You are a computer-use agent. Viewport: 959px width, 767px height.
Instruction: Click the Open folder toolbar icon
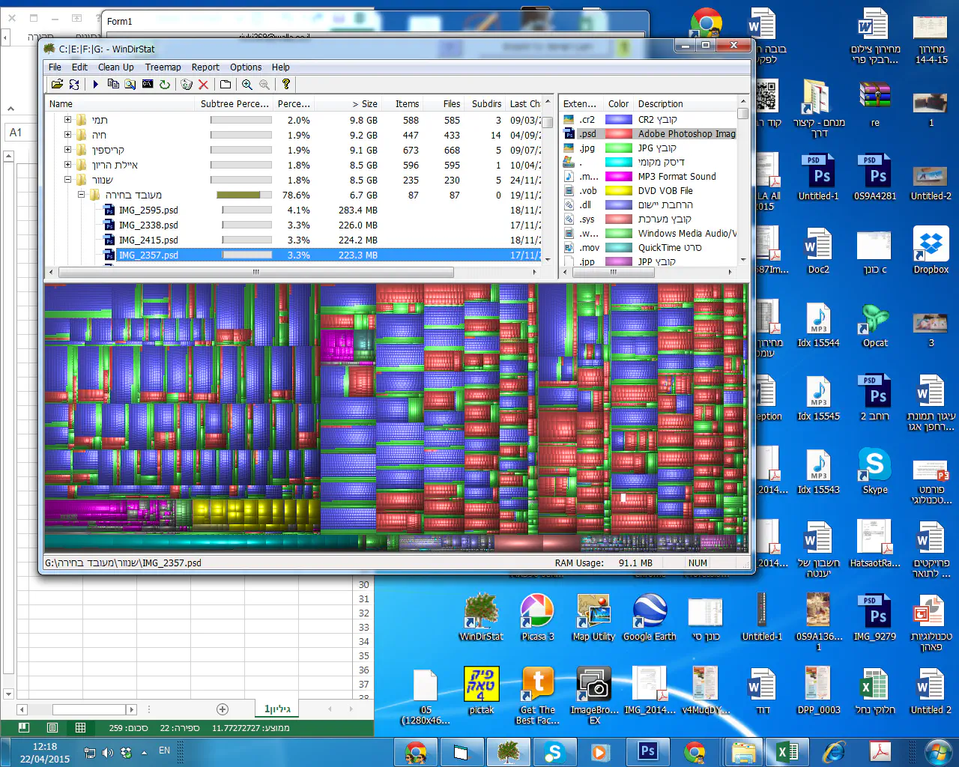[x=57, y=85]
